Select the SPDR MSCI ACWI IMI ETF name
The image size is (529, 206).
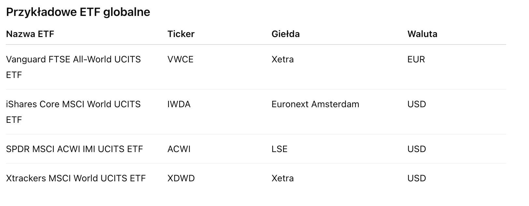[x=74, y=149]
